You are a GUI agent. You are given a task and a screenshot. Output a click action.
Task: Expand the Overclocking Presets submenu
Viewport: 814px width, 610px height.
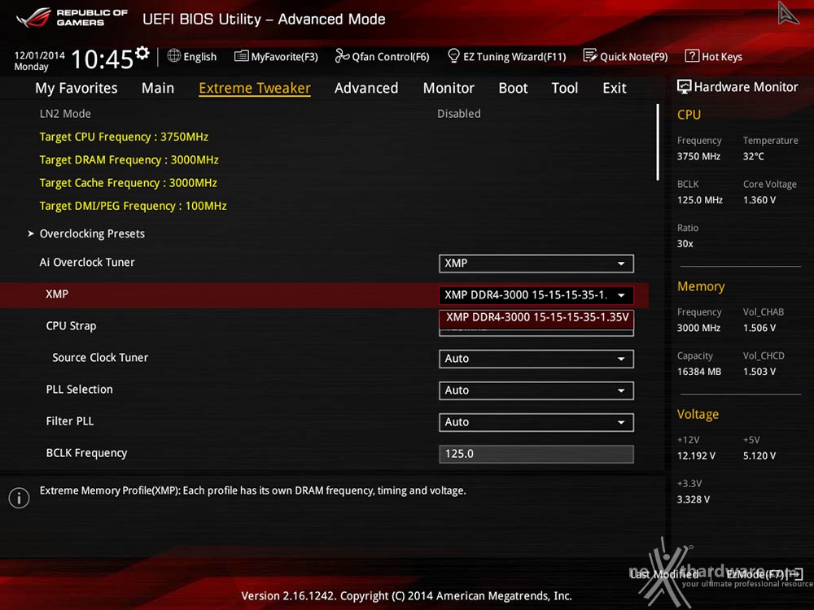[x=92, y=234]
